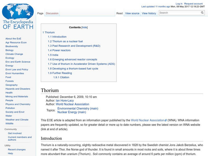Viewport: 208px width, 156px height.
Task: Open the Encyclopedia of Earth globe logo
Action: point(18,16)
